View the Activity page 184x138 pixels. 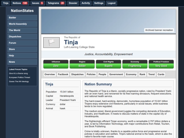[x=86, y=3]
